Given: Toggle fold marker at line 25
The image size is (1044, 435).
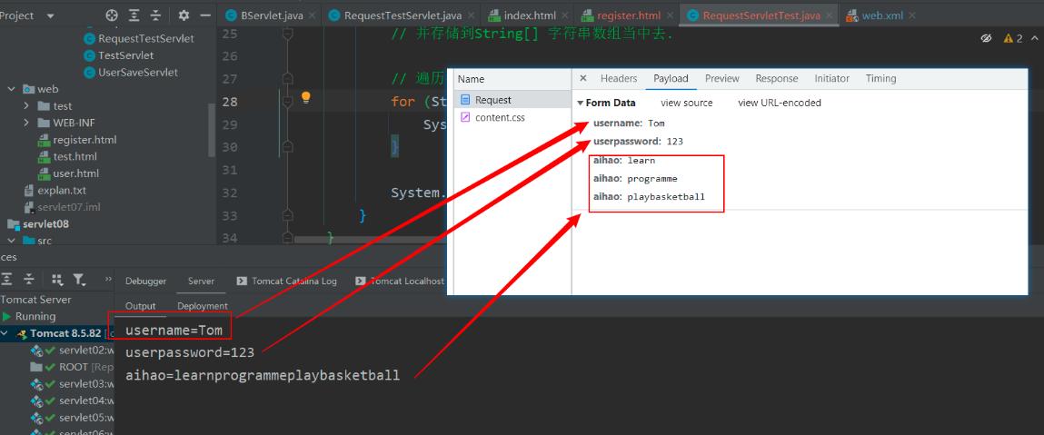Looking at the screenshot, I should click(288, 34).
